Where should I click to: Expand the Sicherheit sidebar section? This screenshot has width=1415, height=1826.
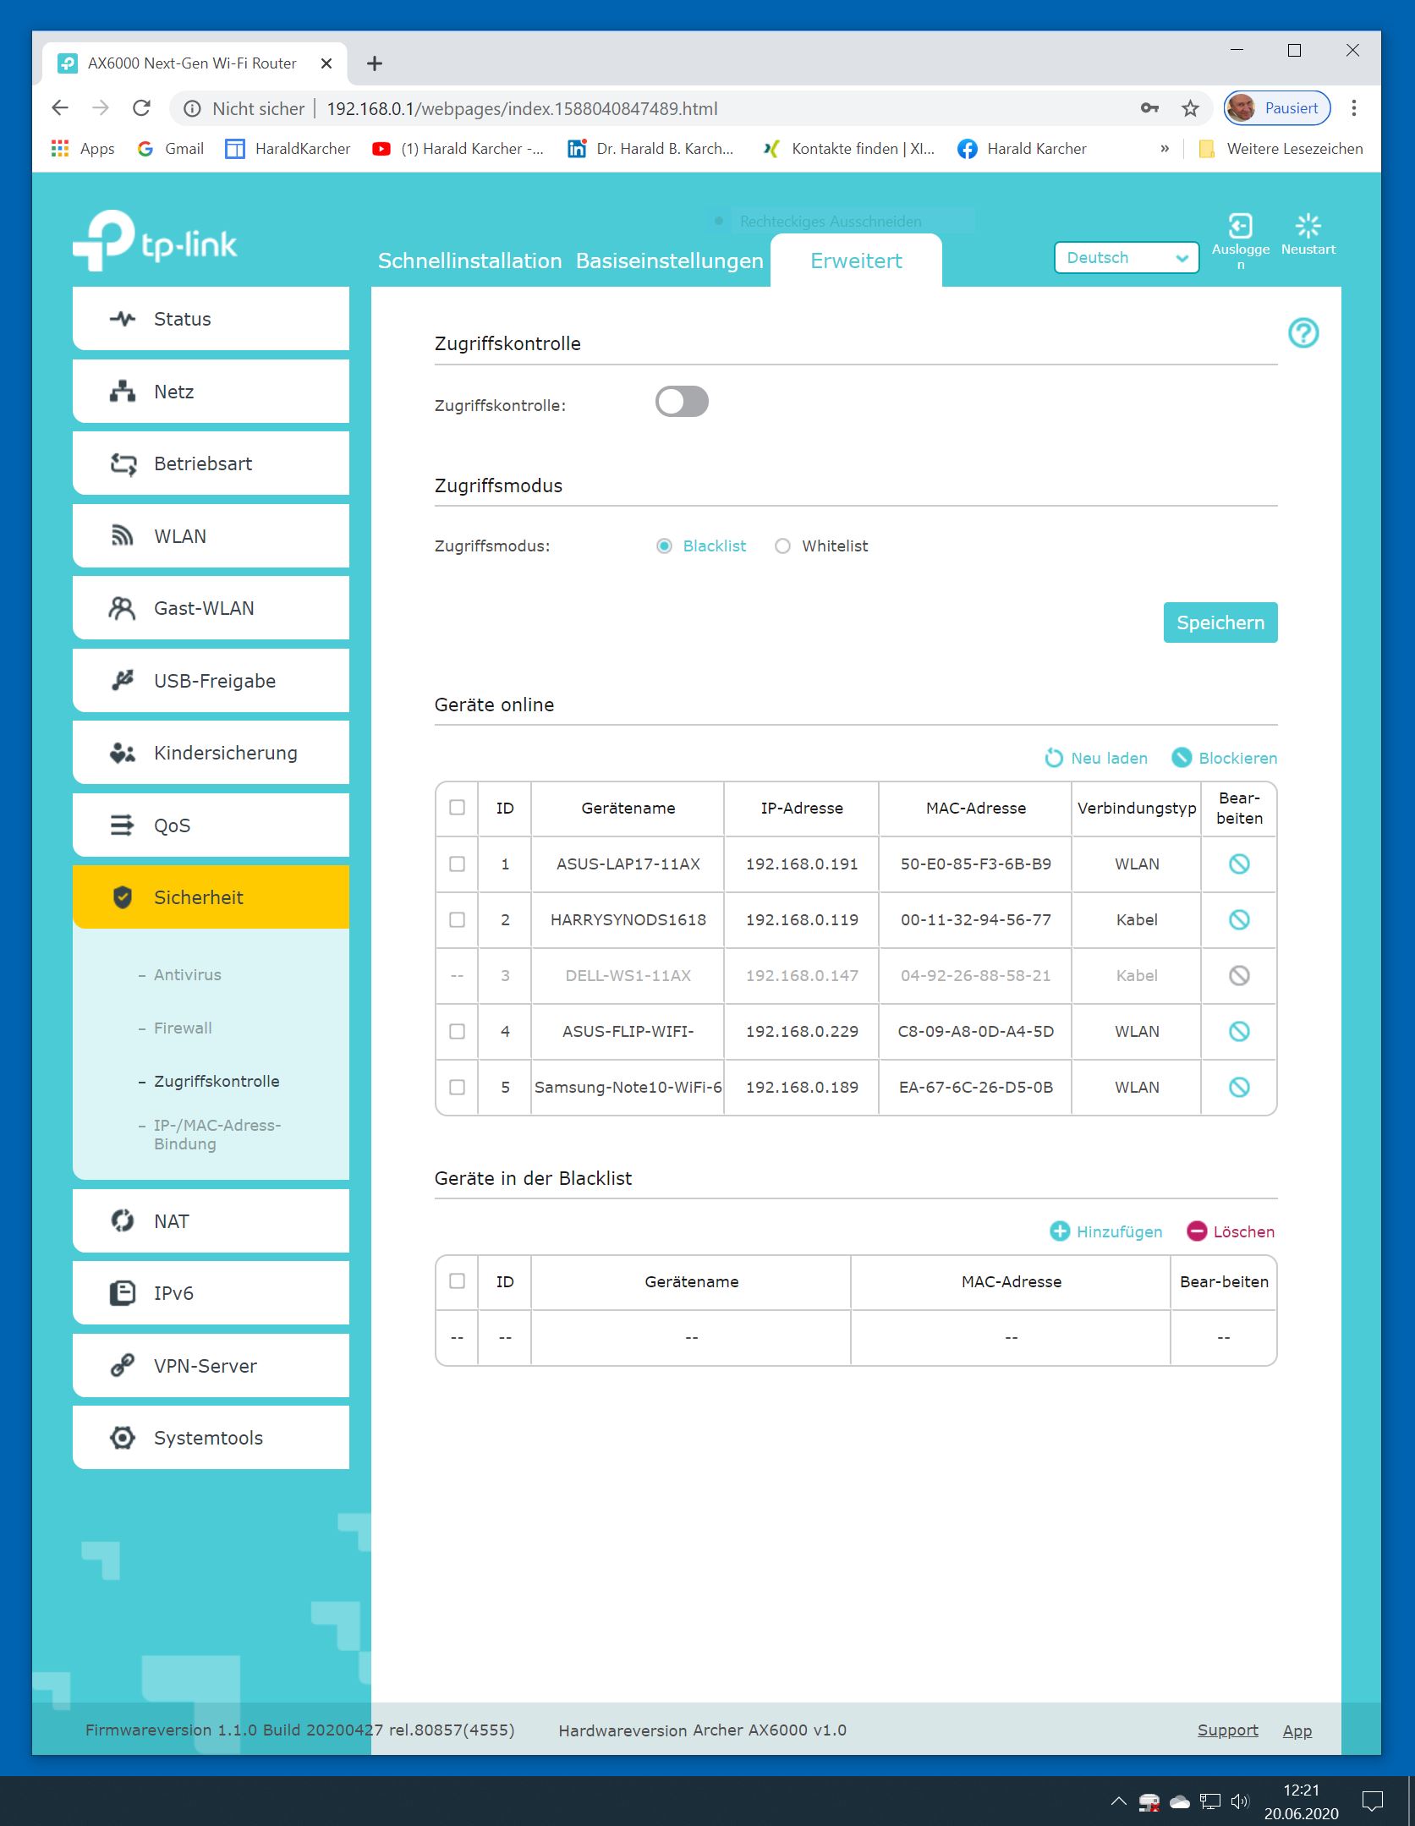pyautogui.click(x=211, y=897)
